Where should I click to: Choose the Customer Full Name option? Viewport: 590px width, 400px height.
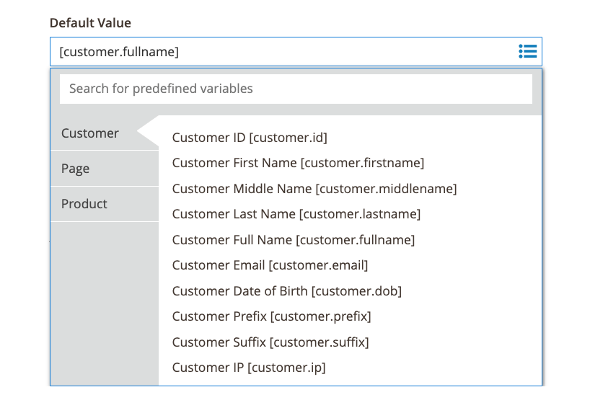(294, 240)
